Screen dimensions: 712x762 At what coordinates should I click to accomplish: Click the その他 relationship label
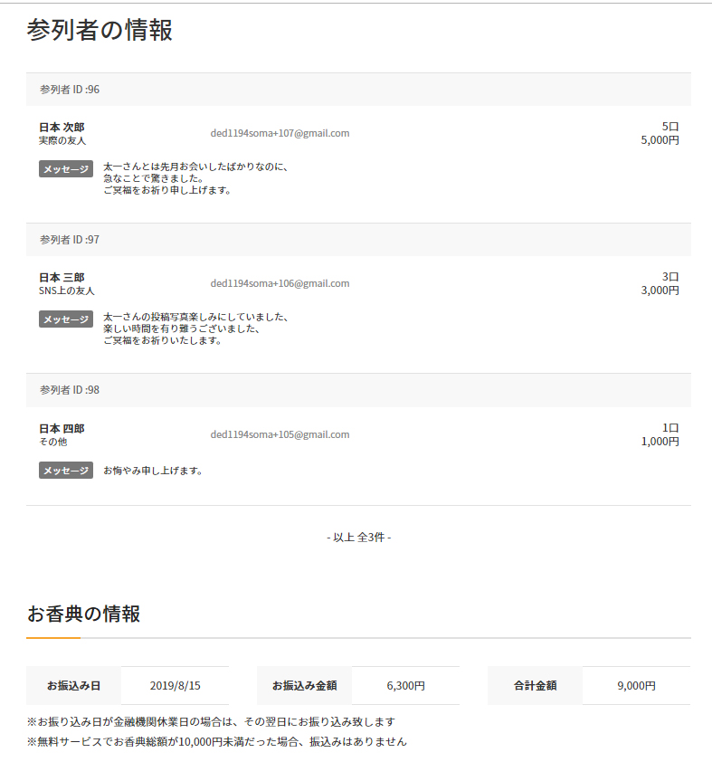(x=53, y=442)
